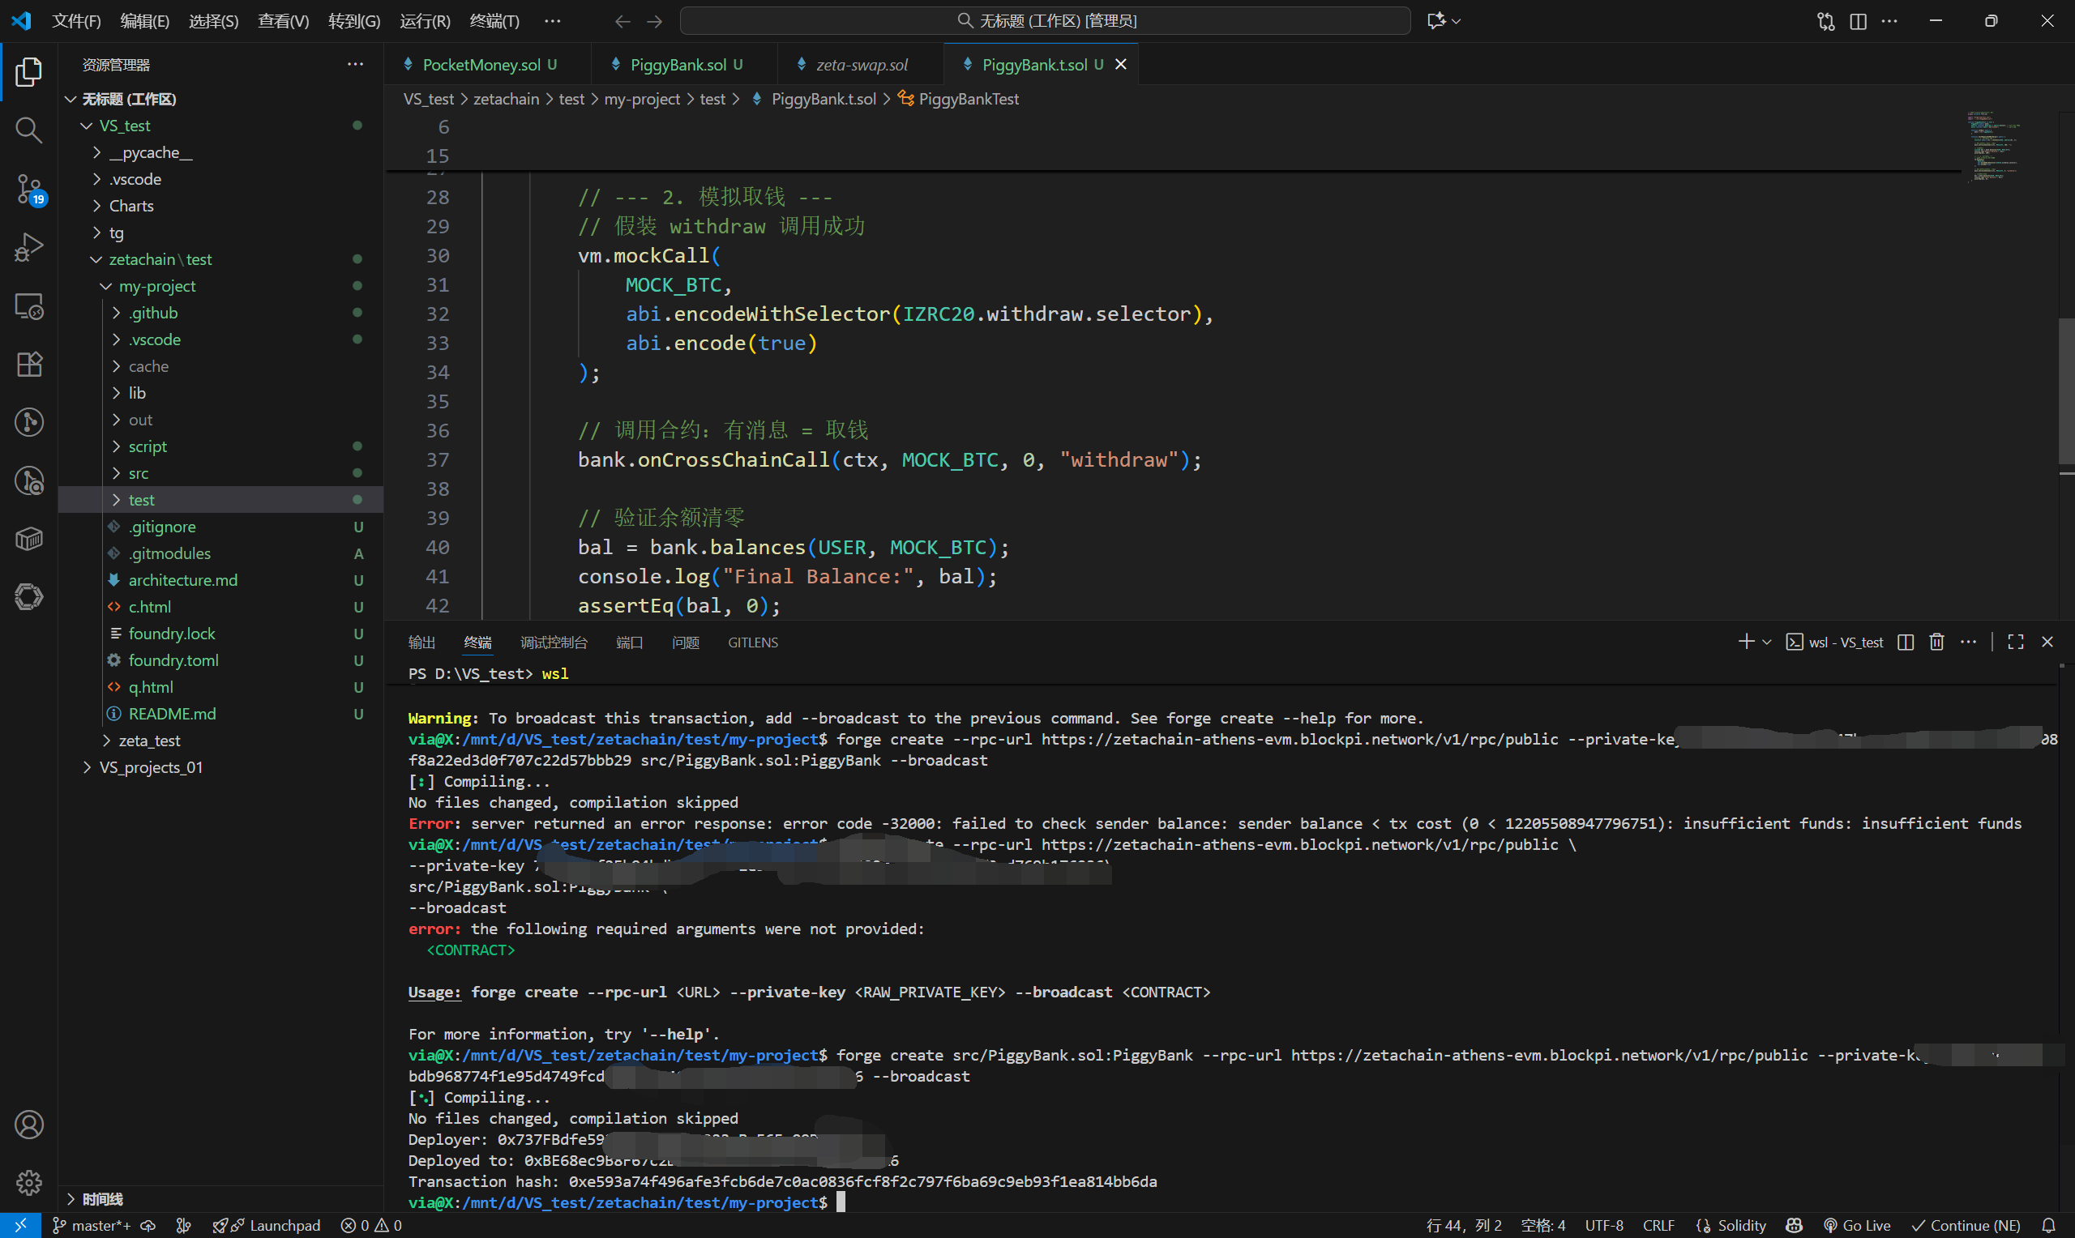Click zetachain breadcrumb segment
Screen dimensions: 2075x1238
(x=507, y=100)
